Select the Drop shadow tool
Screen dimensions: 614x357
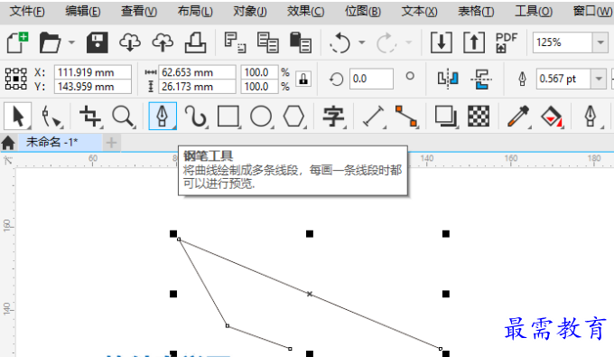click(x=446, y=117)
